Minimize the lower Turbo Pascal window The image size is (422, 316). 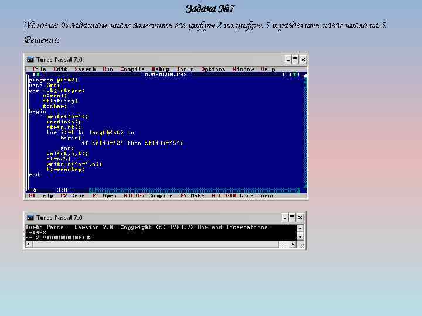[285, 218]
